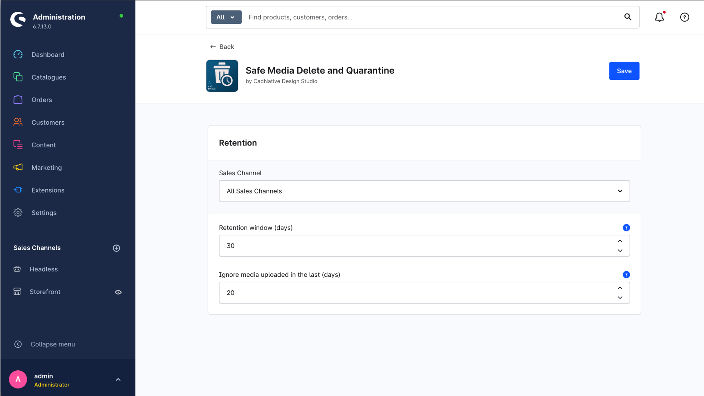
Task: Click the Extensions plug icon
Action: [18, 190]
